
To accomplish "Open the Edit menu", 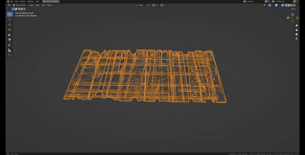I will [x=16, y=1].
